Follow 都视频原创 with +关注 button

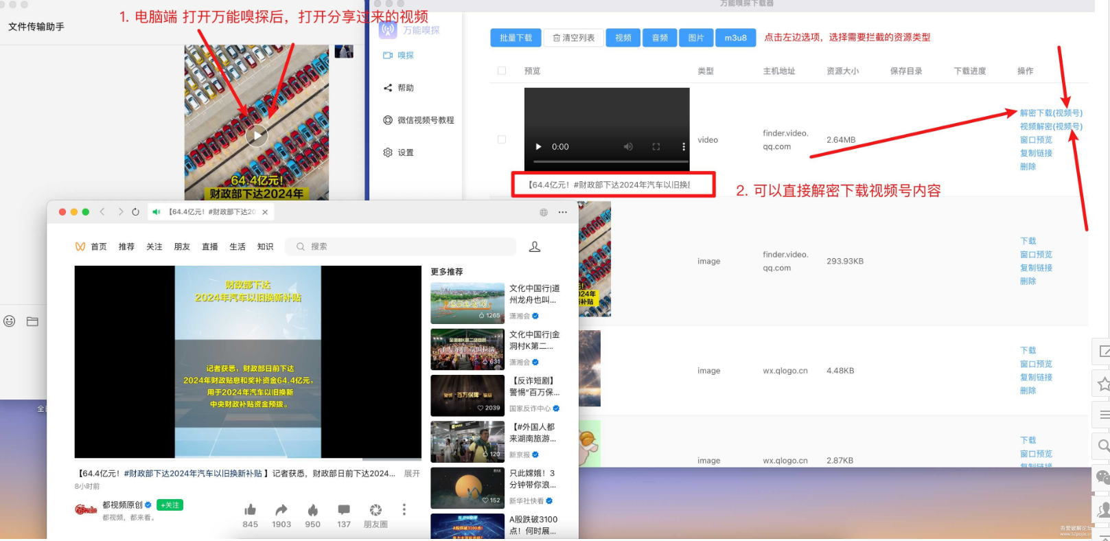tap(170, 505)
